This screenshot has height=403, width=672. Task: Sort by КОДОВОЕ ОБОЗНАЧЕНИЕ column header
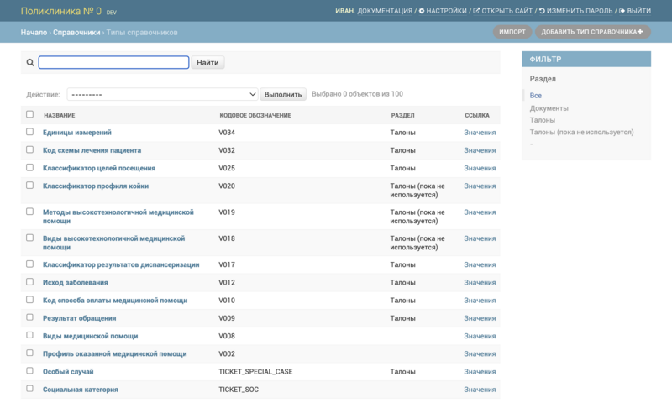pyautogui.click(x=255, y=115)
